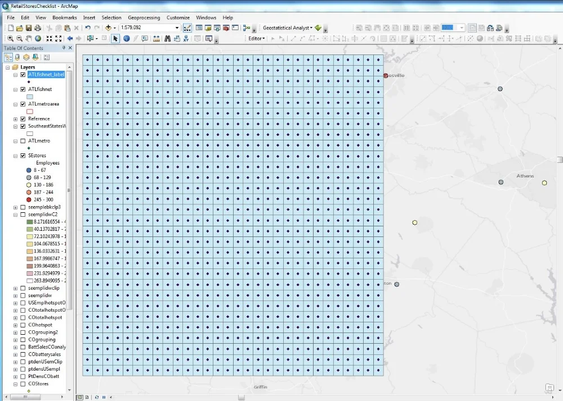Click the Fixed Zoom Out icon
This screenshot has width=563, height=401.
58,38
